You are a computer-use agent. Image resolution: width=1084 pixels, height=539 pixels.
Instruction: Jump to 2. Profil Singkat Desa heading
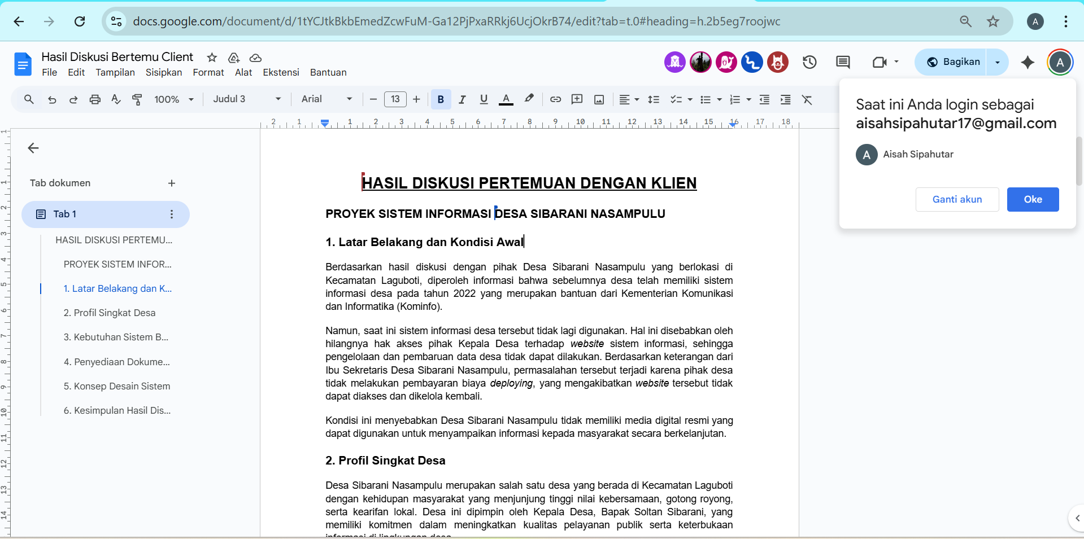(x=110, y=313)
